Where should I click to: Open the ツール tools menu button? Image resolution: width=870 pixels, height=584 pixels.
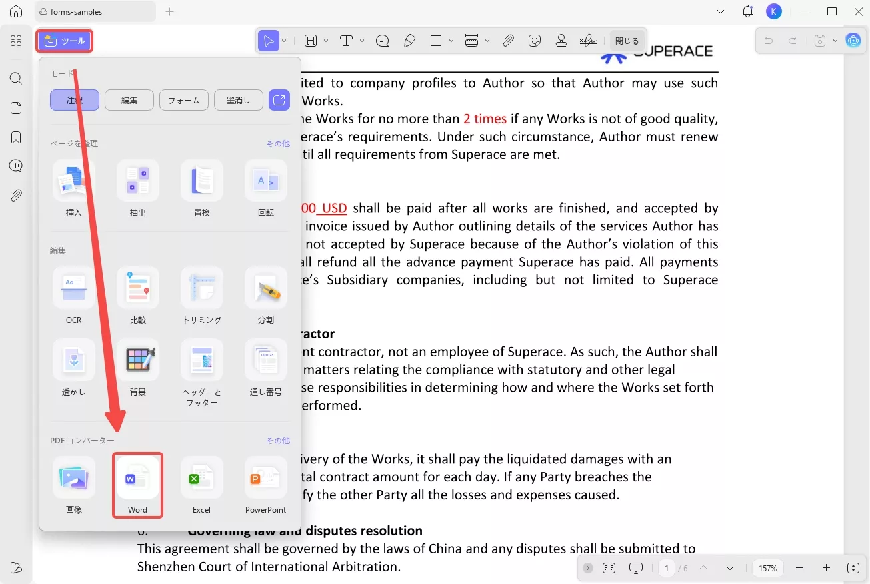click(x=64, y=41)
